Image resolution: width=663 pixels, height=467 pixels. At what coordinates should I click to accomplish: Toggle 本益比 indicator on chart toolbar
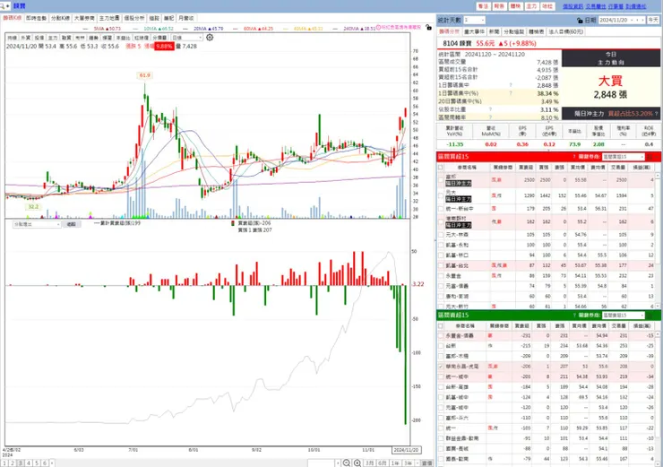pos(124,38)
